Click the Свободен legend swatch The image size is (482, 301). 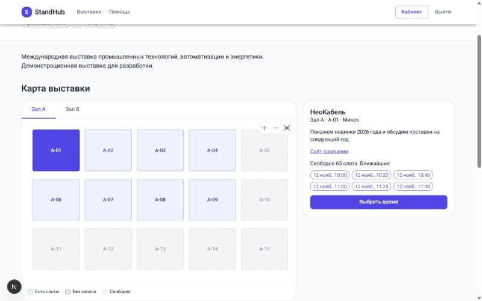click(104, 292)
